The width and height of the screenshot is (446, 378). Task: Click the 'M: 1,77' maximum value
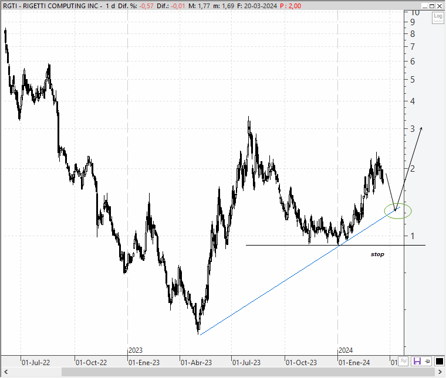[199, 6]
